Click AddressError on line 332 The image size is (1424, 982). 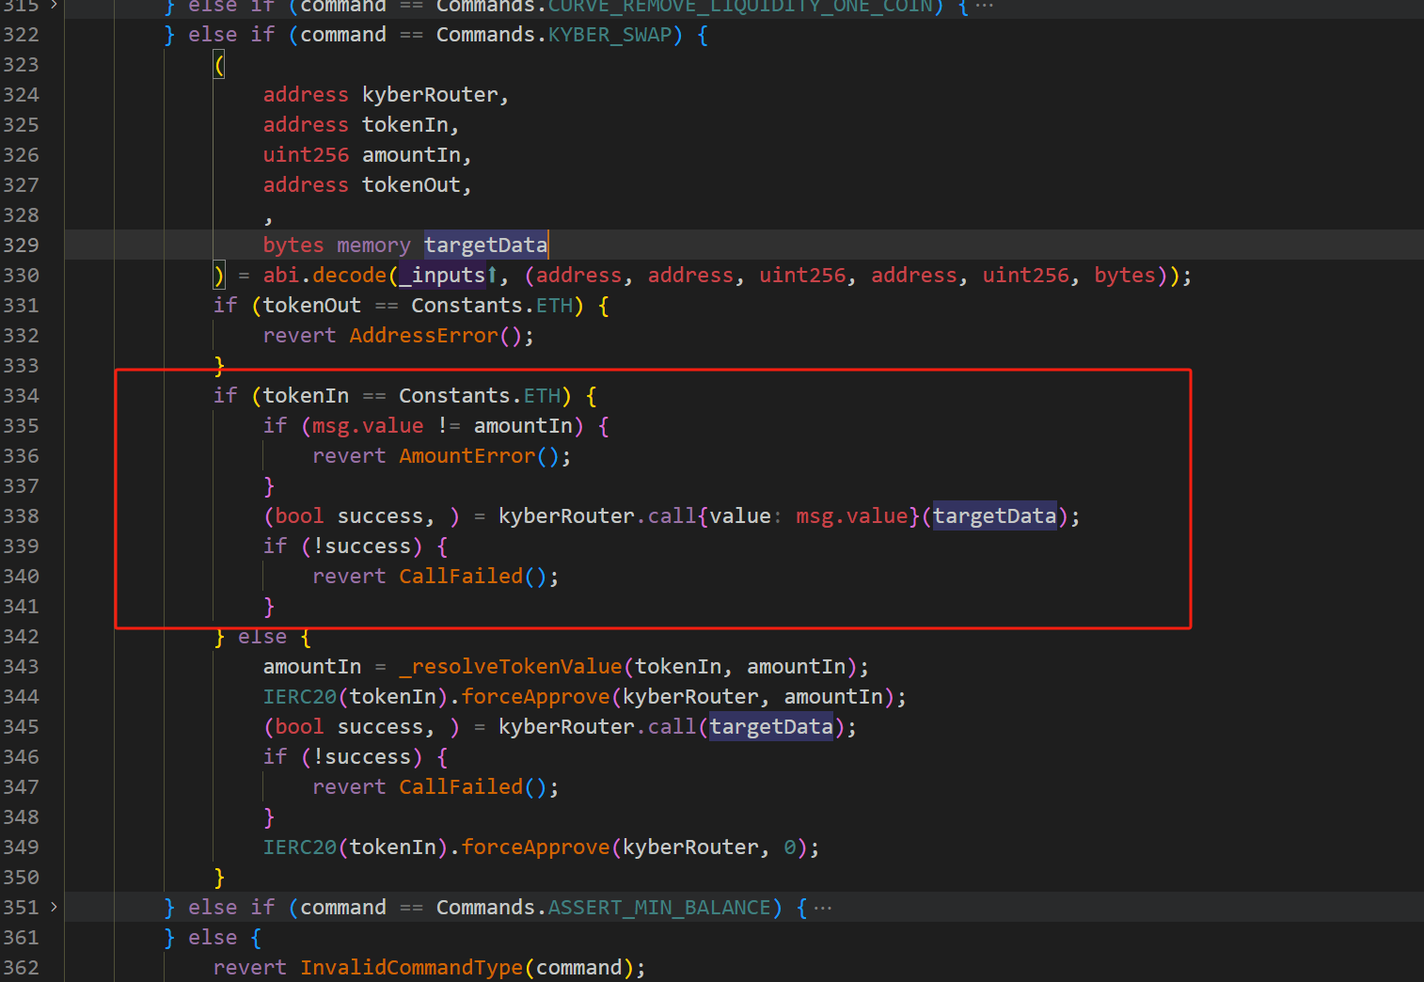pyautogui.click(x=423, y=336)
